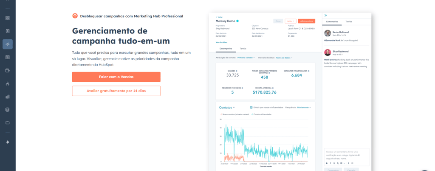Click the teal status dot beside Mercury Demo
Screen dimensions: 435x171
[x=237, y=21]
